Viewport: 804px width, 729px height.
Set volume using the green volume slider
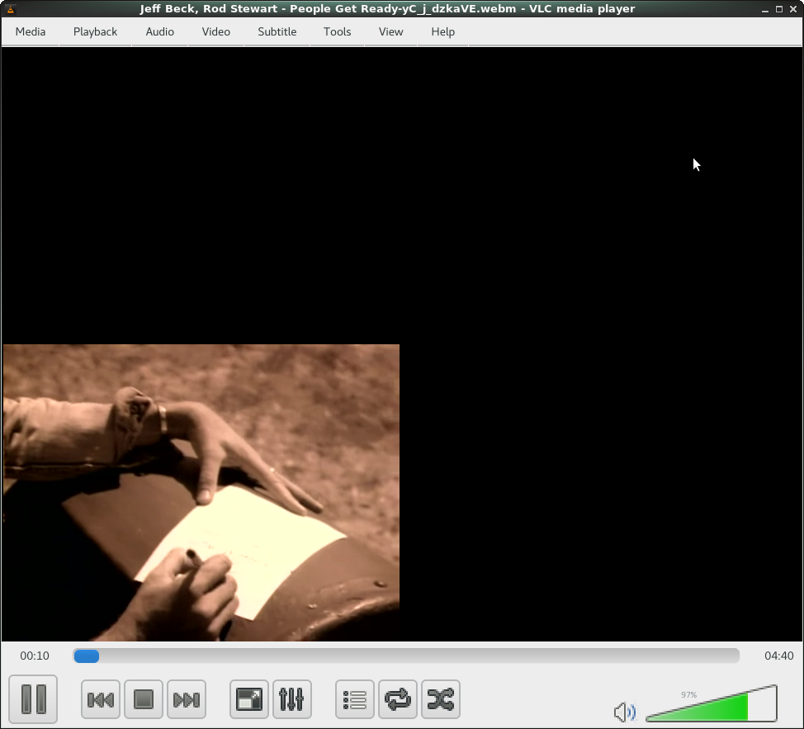click(712, 704)
